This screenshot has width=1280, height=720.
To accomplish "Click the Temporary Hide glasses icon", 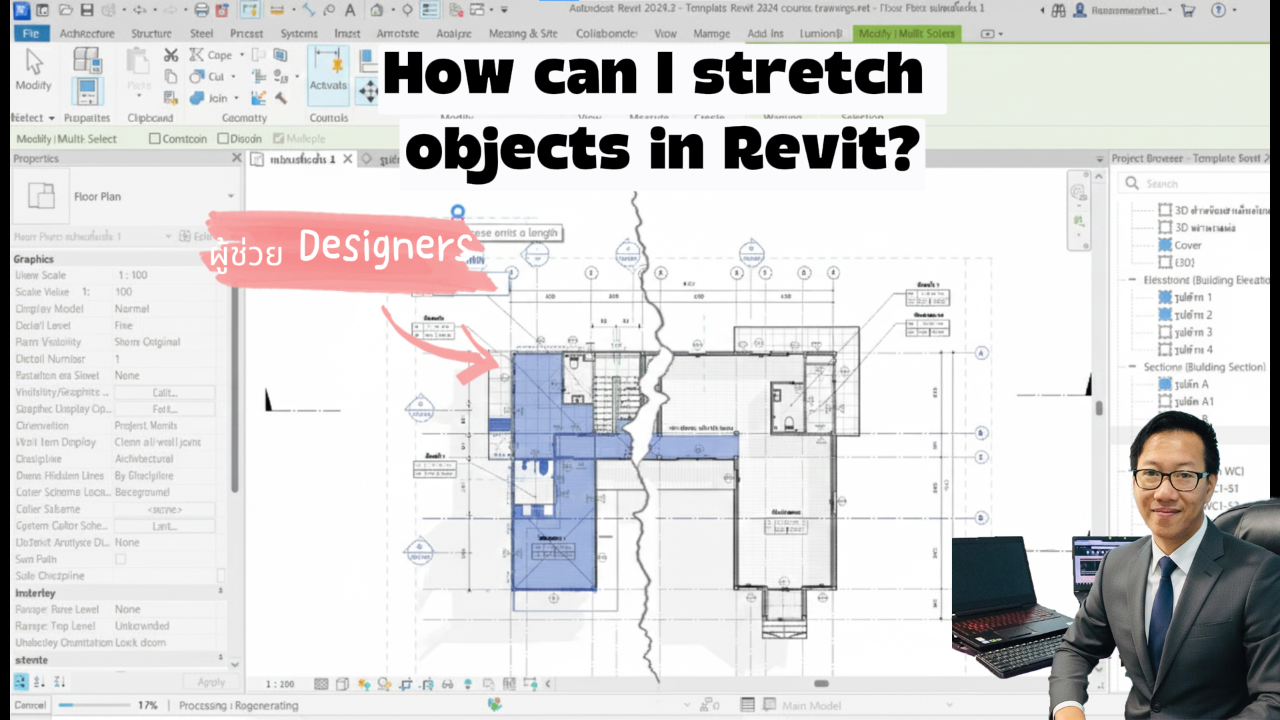I will coord(447,684).
